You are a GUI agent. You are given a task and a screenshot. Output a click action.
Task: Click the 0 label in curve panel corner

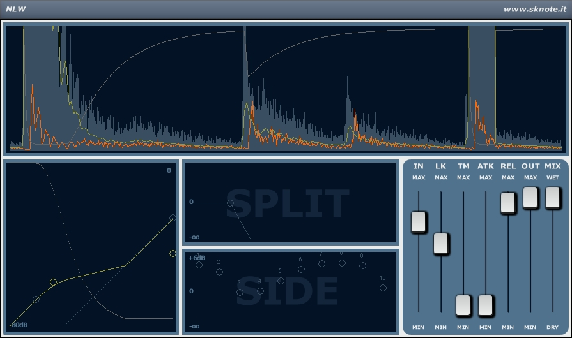[169, 170]
